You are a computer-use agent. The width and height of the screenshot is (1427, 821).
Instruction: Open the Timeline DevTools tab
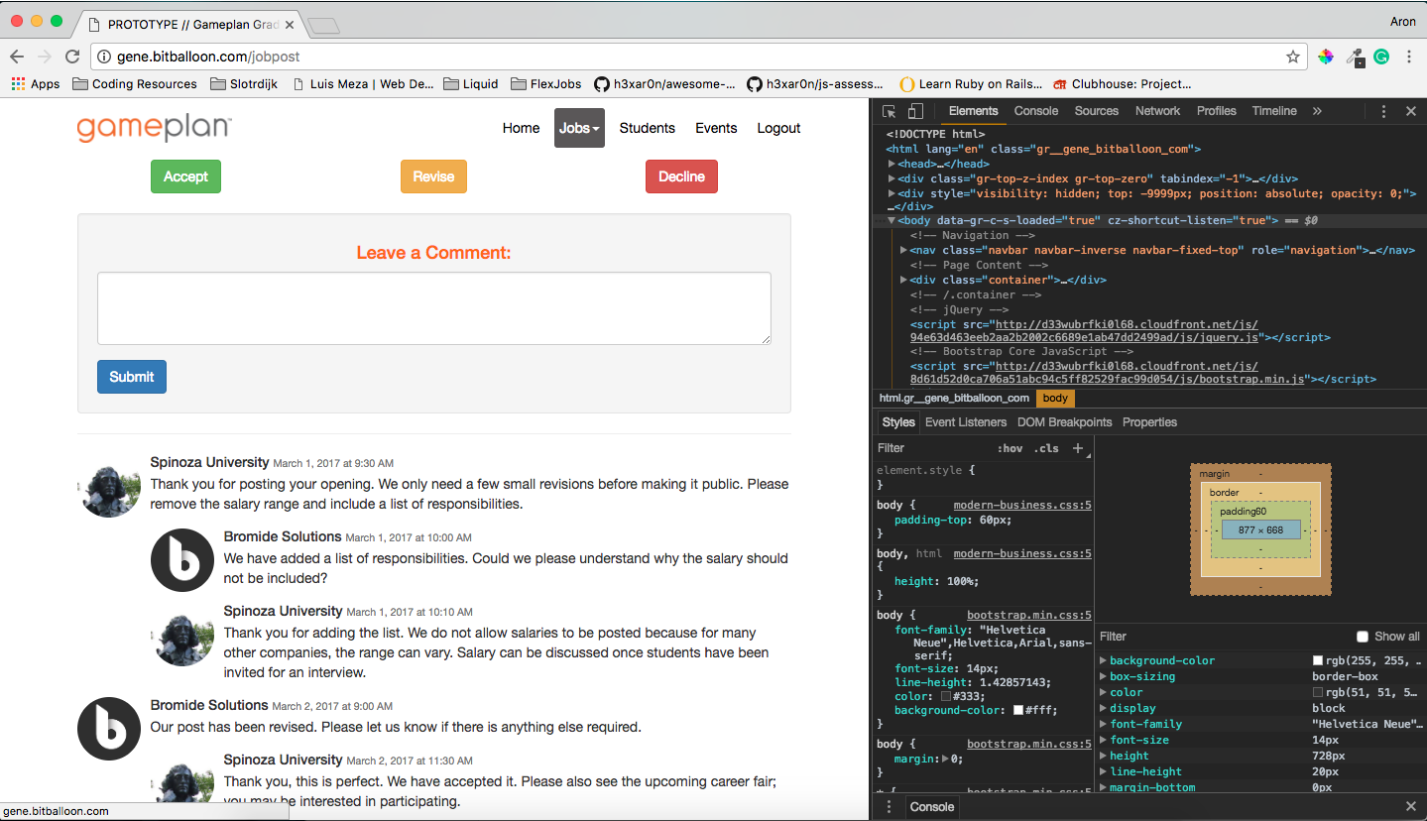click(1274, 111)
